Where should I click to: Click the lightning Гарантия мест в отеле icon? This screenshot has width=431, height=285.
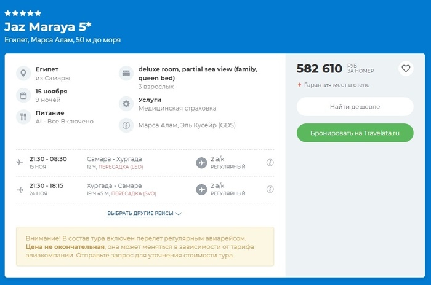(x=299, y=85)
